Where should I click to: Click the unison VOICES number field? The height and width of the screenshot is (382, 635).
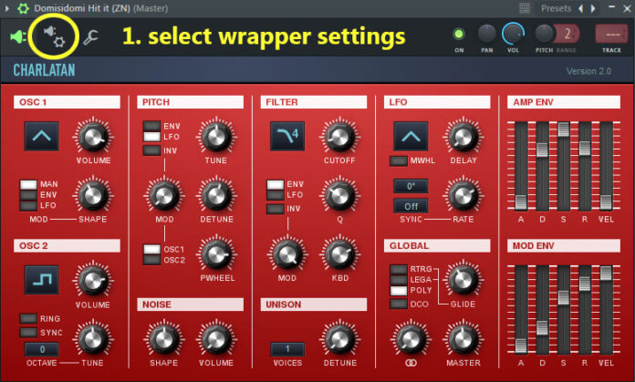coord(287,348)
